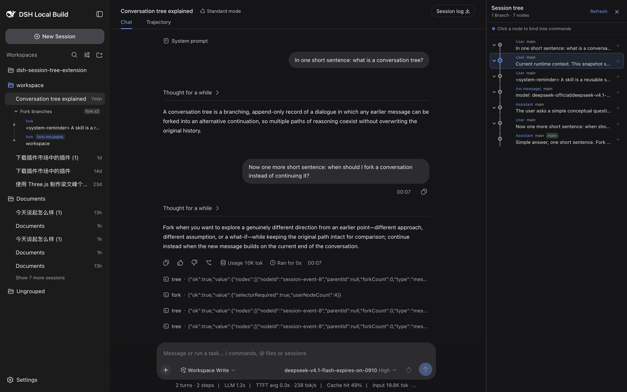Open Settings gear in the sidebar
This screenshot has height=392, width=627.
click(x=10, y=380)
